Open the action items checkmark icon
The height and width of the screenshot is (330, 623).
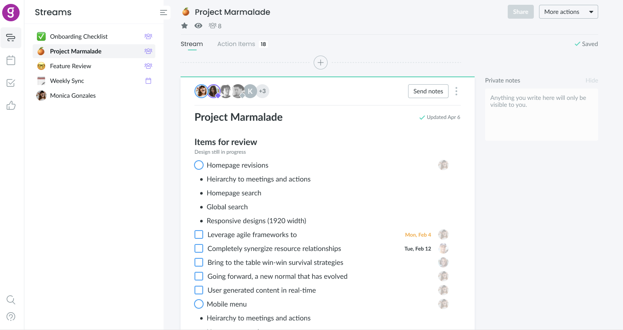point(11,83)
